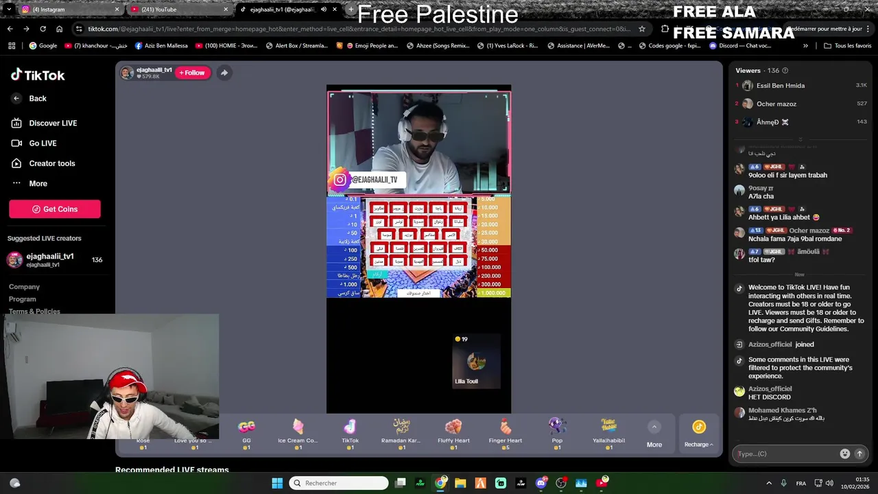Viewport: 878px width, 494px height.
Task: Open Google bookmark
Action: pos(43,46)
